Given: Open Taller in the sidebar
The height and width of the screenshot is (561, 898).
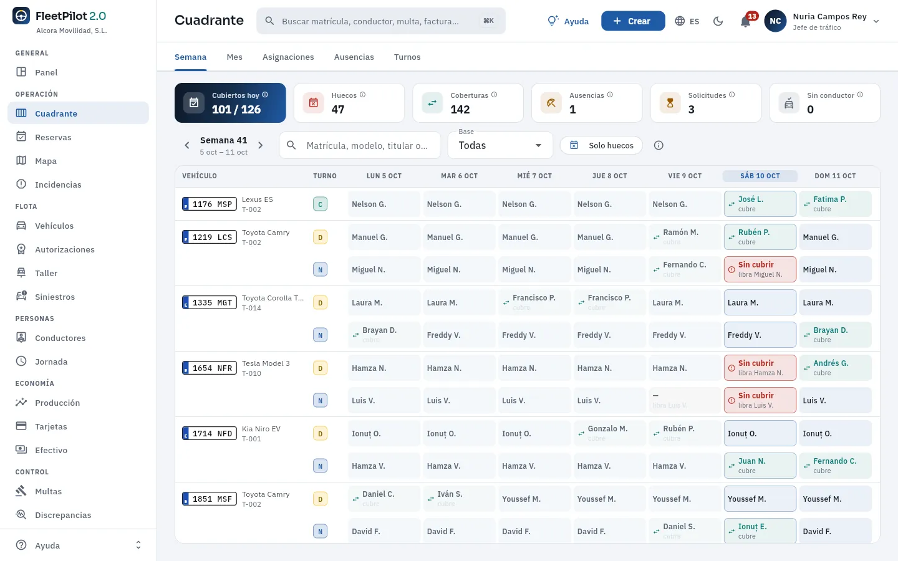Looking at the screenshot, I should tap(78, 273).
